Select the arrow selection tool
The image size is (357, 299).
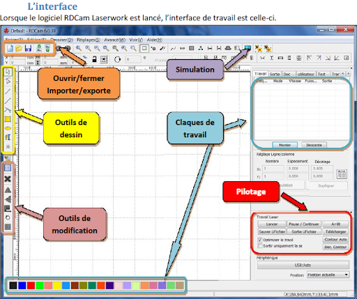(8, 72)
